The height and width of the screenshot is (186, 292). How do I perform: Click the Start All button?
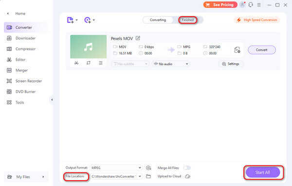tap(263, 172)
